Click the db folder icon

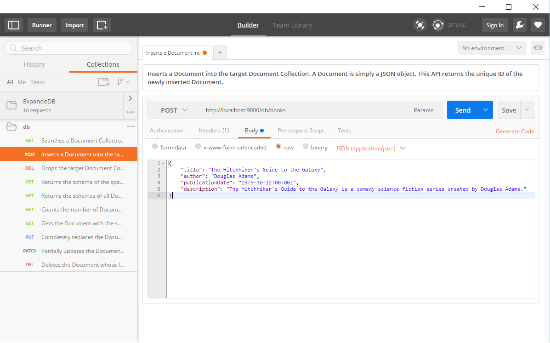11,126
